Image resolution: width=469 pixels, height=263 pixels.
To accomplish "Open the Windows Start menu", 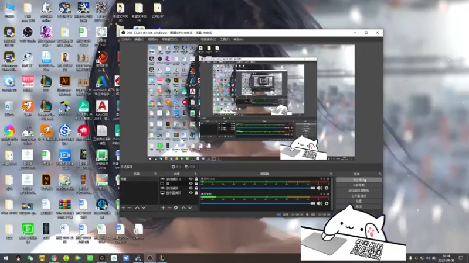I will [6, 258].
